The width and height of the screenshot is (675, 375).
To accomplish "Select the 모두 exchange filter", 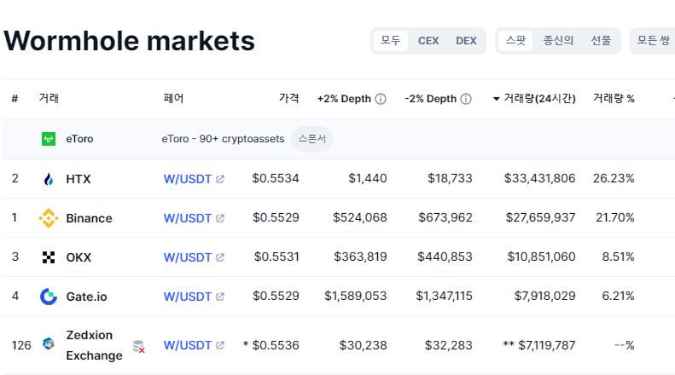I will (x=391, y=40).
